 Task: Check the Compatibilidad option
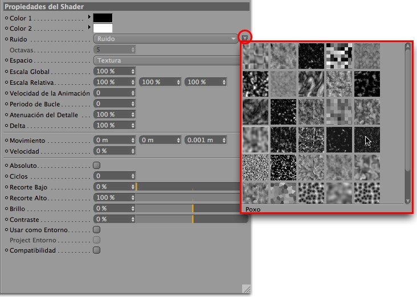click(x=96, y=250)
